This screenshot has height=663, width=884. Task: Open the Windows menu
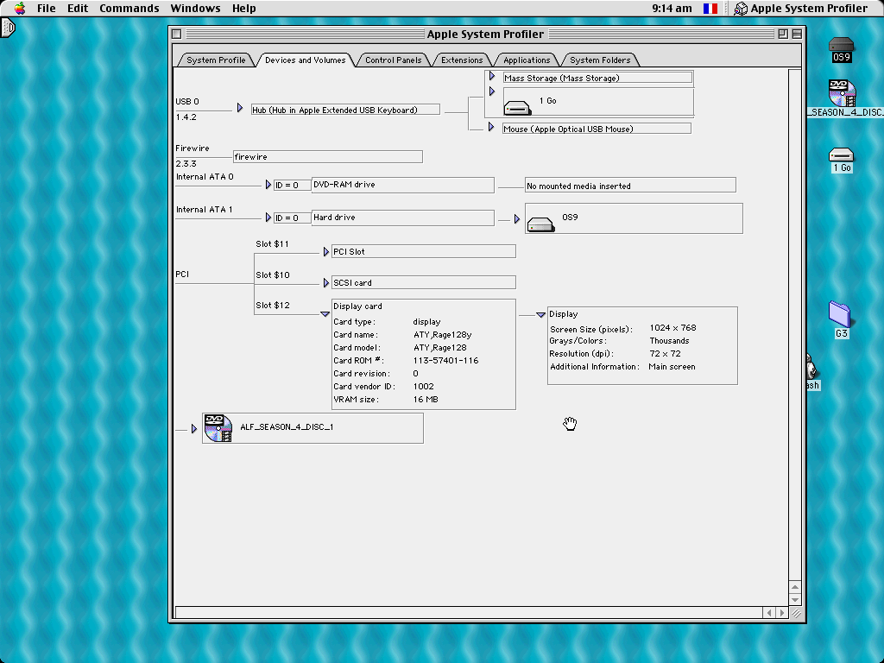(195, 8)
